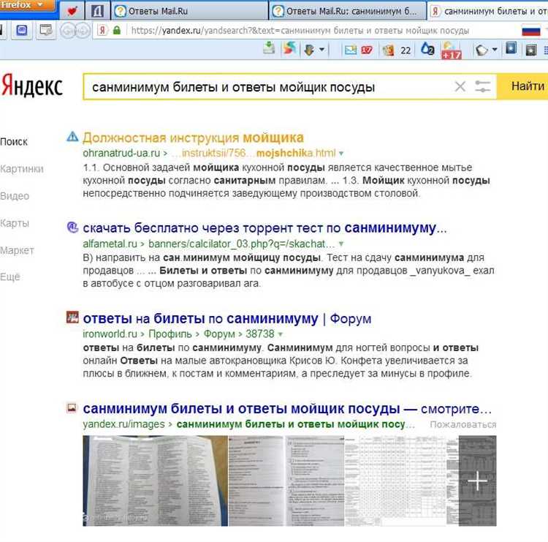The width and height of the screenshot is (548, 542).
Task: Switch to the 'санминимум билеты и от...' Yandex tab
Action: [488, 11]
